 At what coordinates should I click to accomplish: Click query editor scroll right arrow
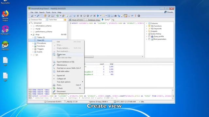[x=142, y=57]
